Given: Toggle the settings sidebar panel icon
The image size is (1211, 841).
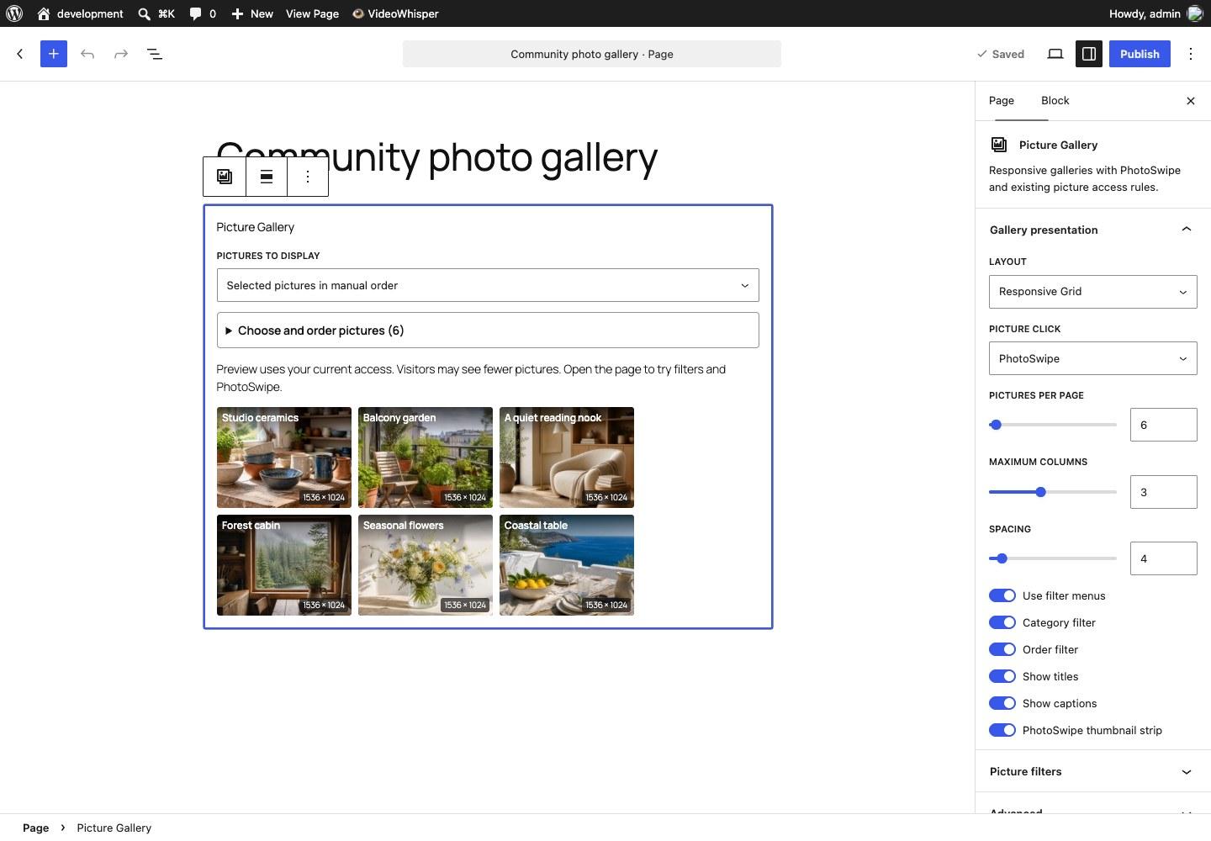Looking at the screenshot, I should coord(1089,54).
